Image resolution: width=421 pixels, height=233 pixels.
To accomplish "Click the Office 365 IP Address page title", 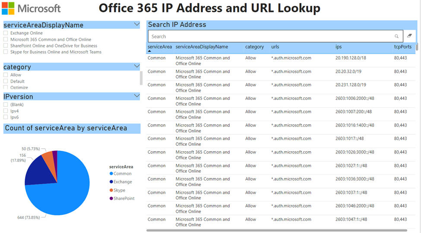I will click(209, 8).
